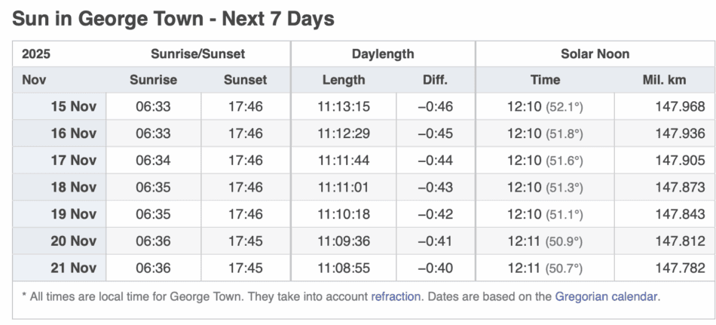Select the 19 Nov row date
This screenshot has width=716, height=325.
(x=73, y=214)
